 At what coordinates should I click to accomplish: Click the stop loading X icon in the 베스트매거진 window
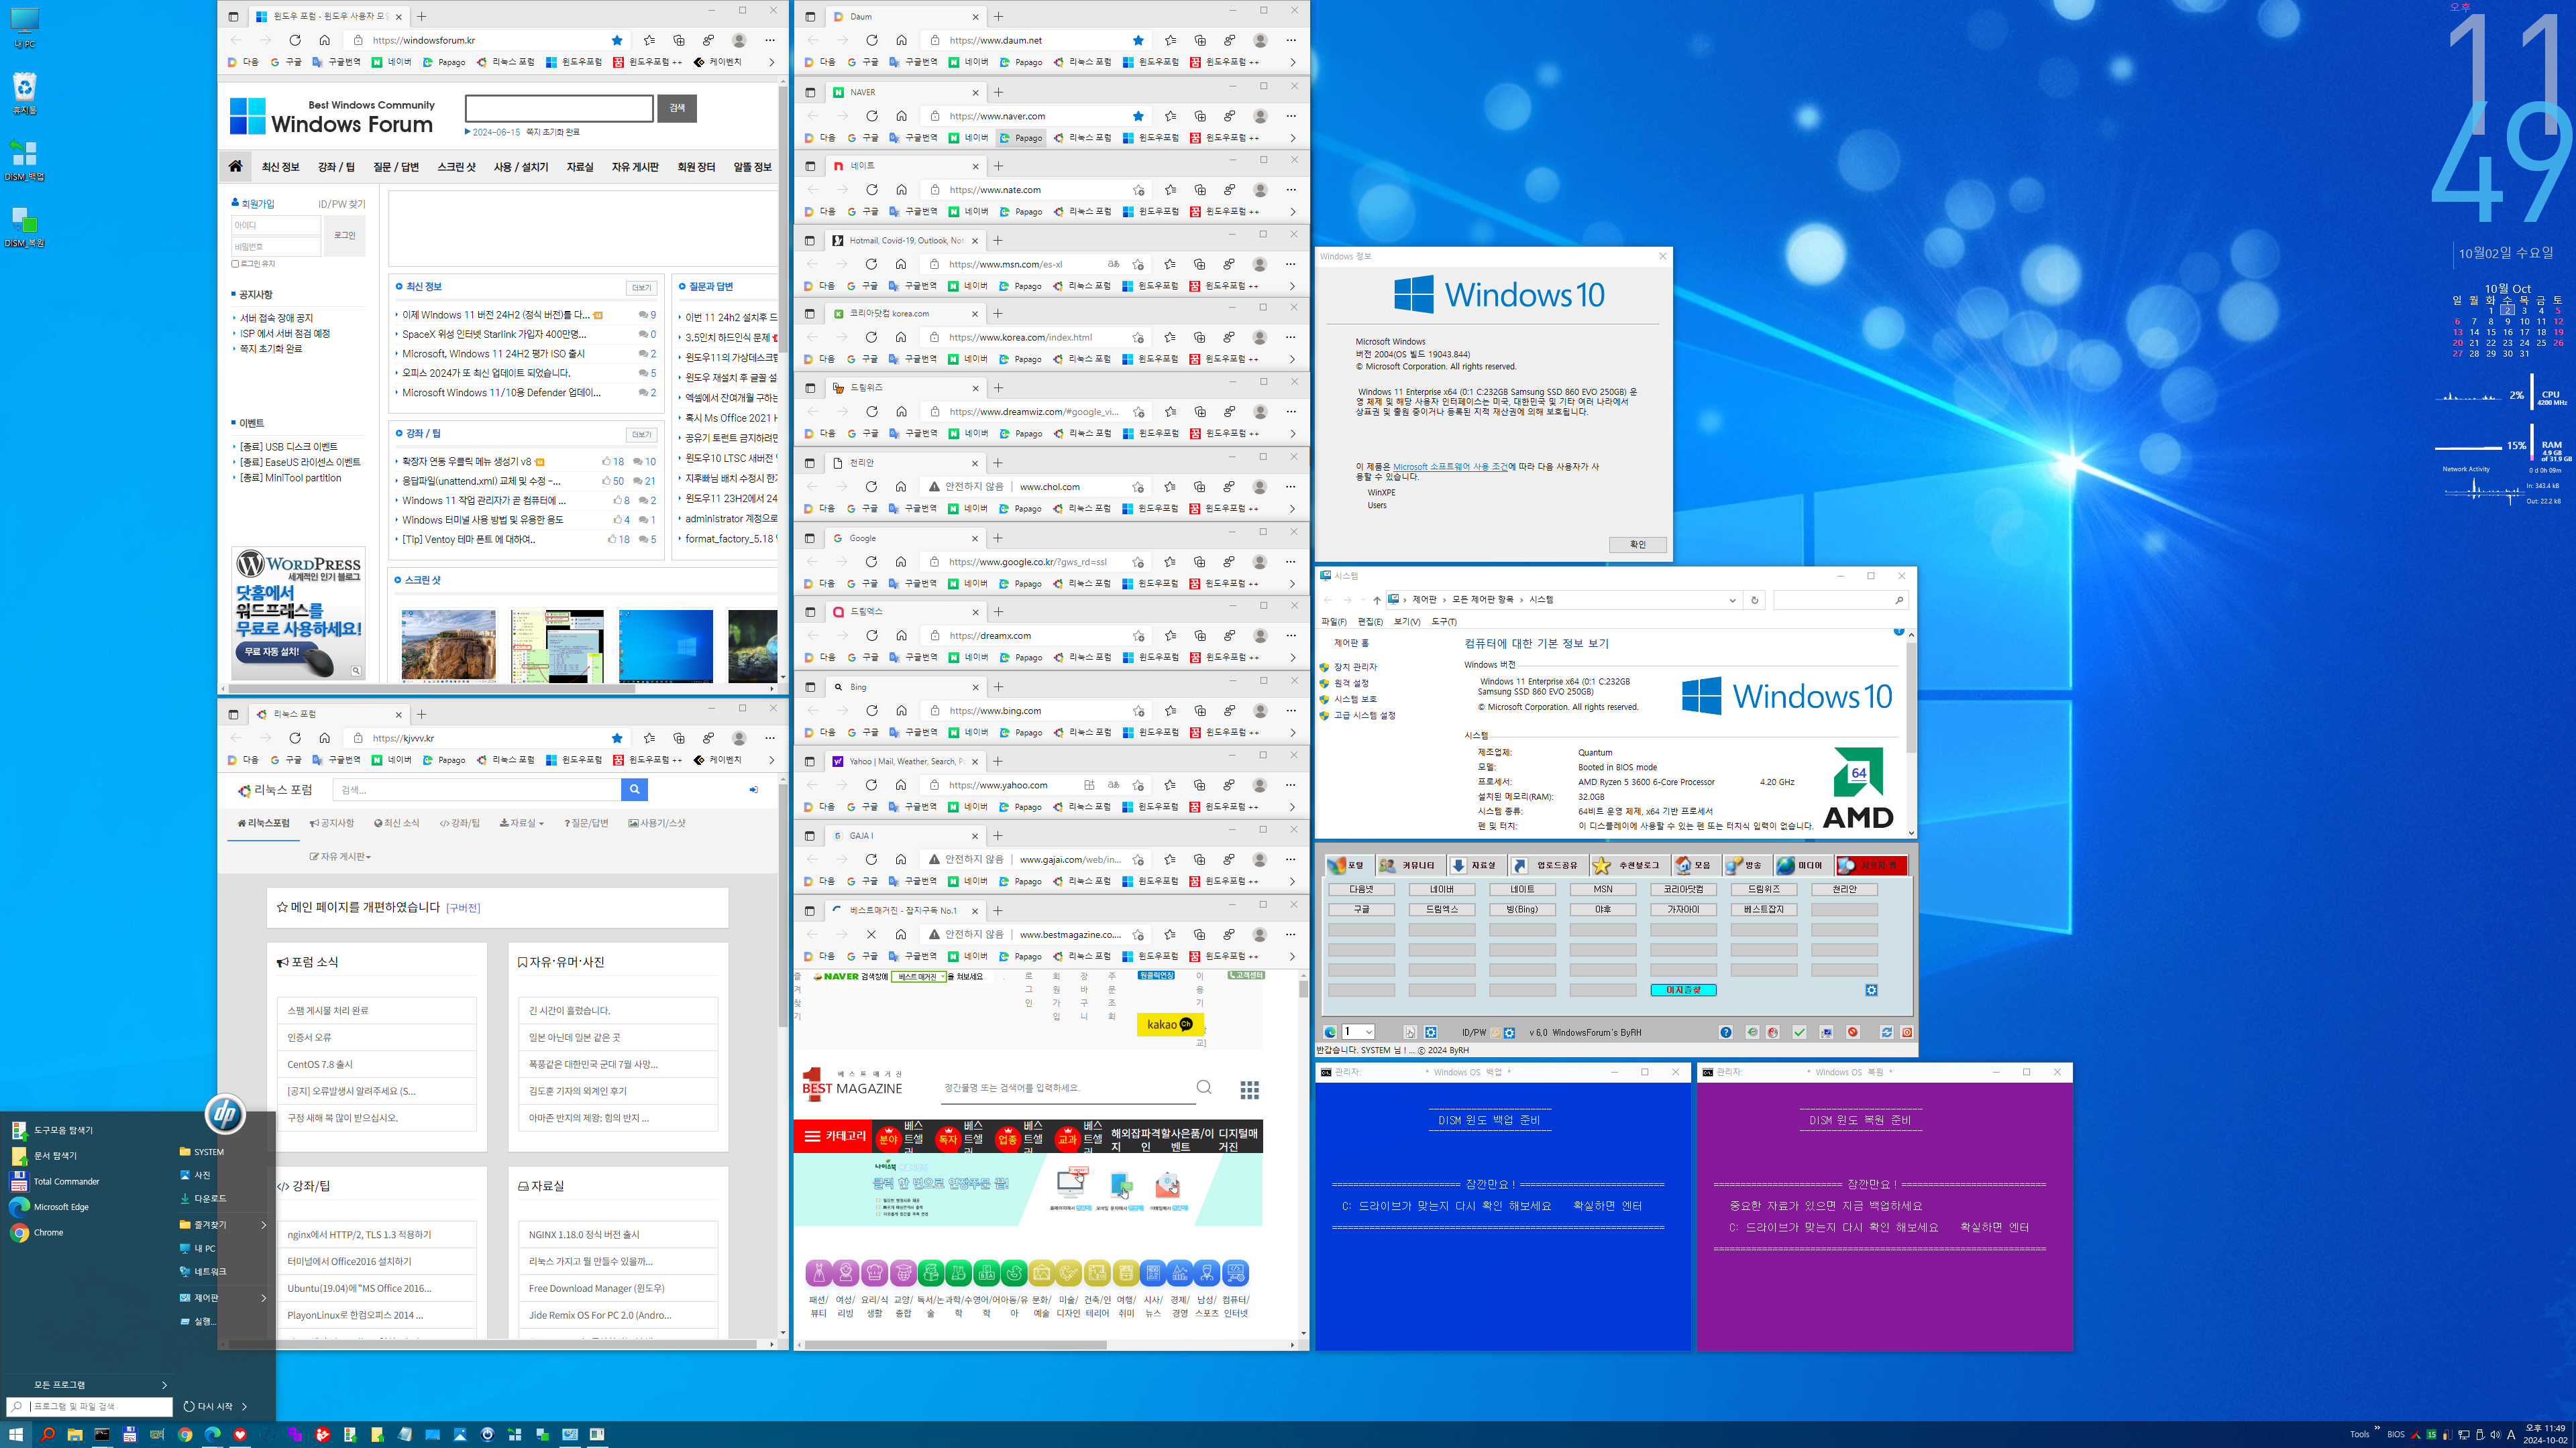871,934
